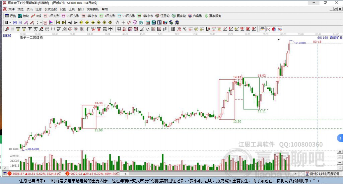Screen dimensions: 343x184
Task: Open the T数字表 tool
Action: [x=145, y=16]
